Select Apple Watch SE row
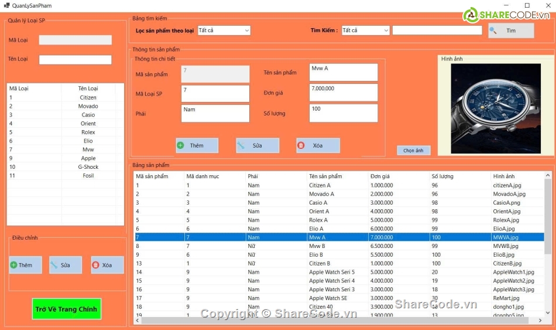Screen dimensions: 556x330 [x=339, y=298]
